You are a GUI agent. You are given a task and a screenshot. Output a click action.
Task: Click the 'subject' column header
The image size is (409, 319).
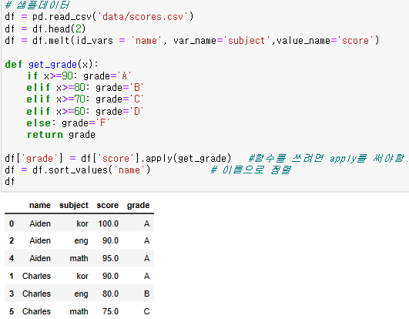(74, 205)
